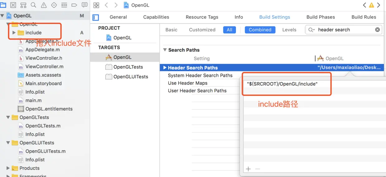Open the Test navigator diamond icon
This screenshot has width=386, height=177.
[54, 5]
